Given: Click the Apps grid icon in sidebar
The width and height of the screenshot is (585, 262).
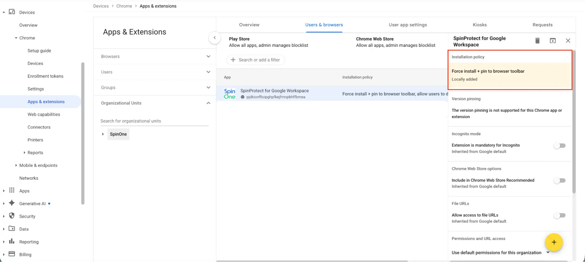Looking at the screenshot, I should click(x=12, y=190).
